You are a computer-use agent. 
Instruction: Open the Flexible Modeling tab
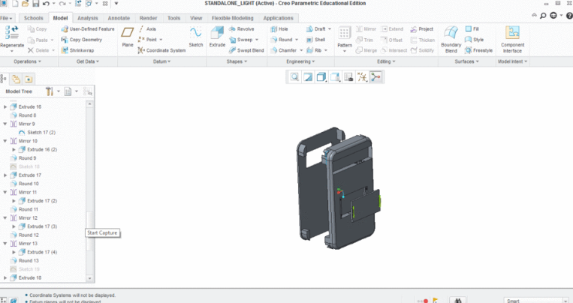[x=232, y=18]
